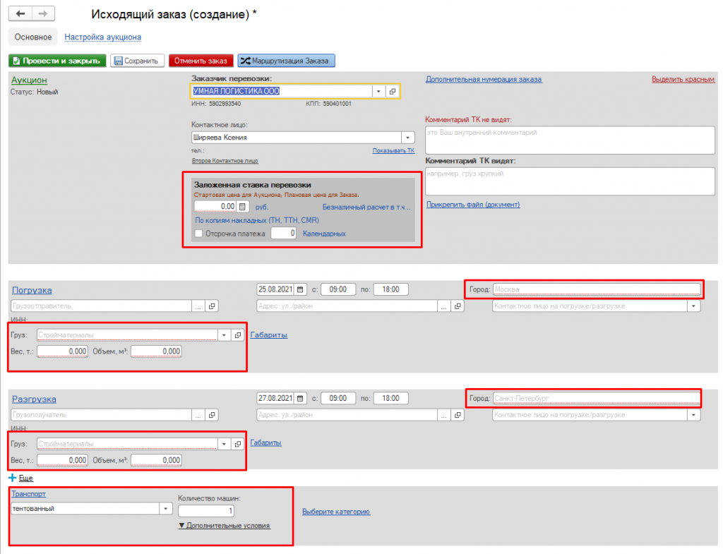Click Провести и закрыть button
The width and height of the screenshot is (723, 554).
(57, 61)
